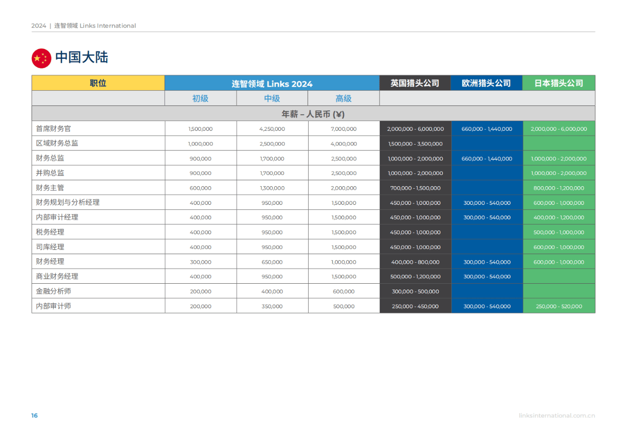Select the 欧洲猎头公司 column header
Viewport: 627px width, 443px height.
pos(486,83)
